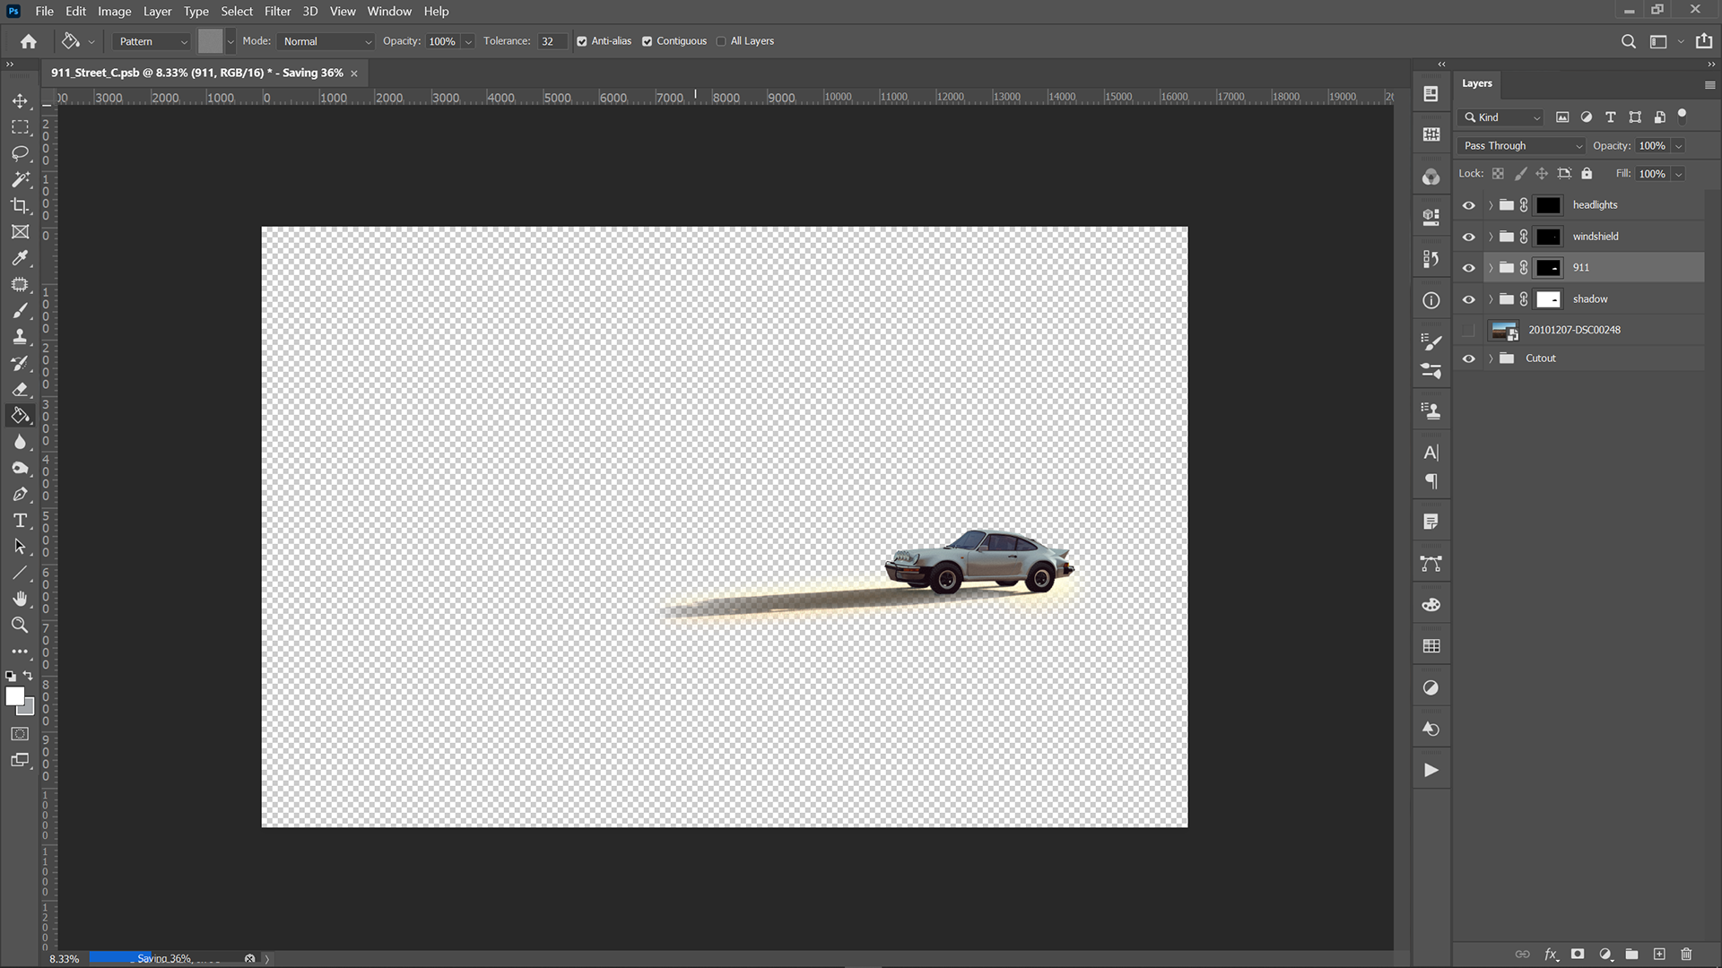Viewport: 1722px width, 968px height.
Task: Select the Eyedropper tool
Action: pos(20,258)
